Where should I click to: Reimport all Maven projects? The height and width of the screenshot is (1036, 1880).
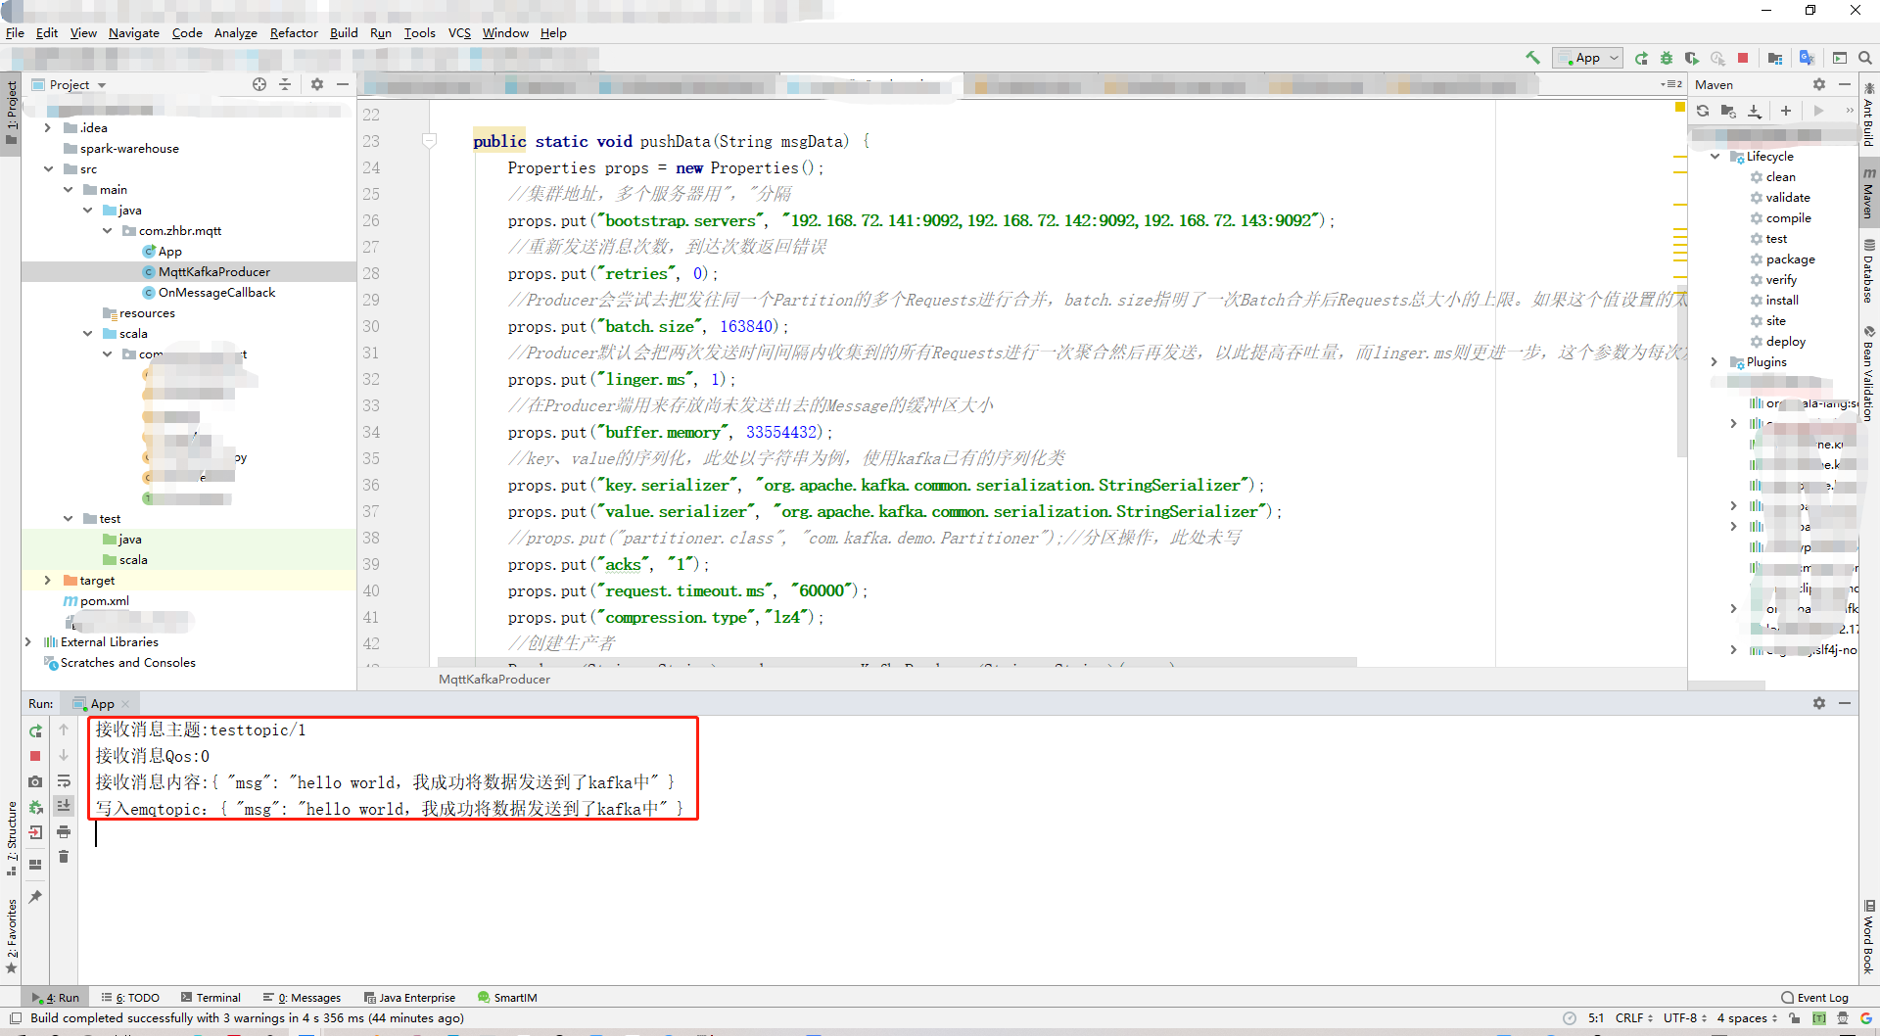click(x=1703, y=111)
